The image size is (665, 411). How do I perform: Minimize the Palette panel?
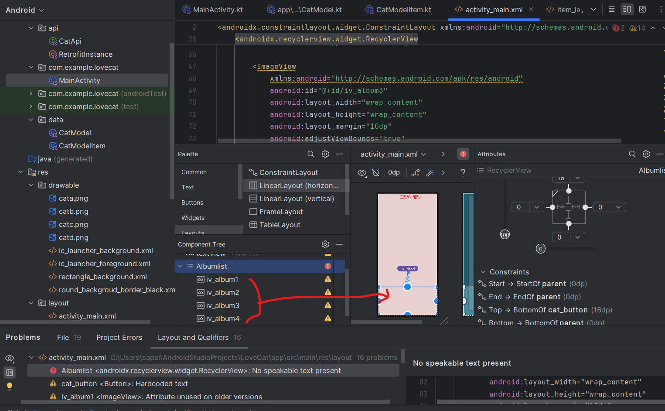(339, 154)
